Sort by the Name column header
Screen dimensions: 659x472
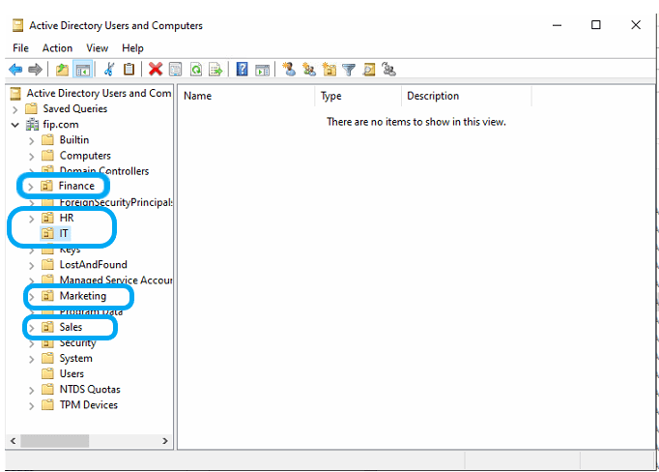pos(246,96)
